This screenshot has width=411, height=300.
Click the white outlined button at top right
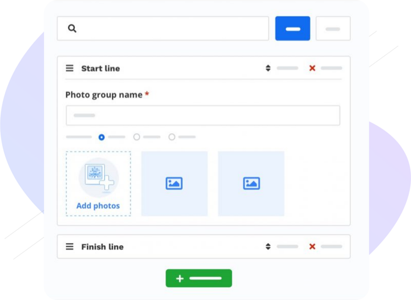[333, 28]
